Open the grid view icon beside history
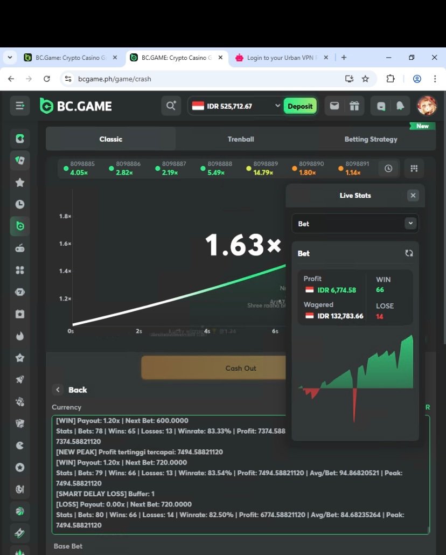This screenshot has height=555, width=446. point(414,169)
